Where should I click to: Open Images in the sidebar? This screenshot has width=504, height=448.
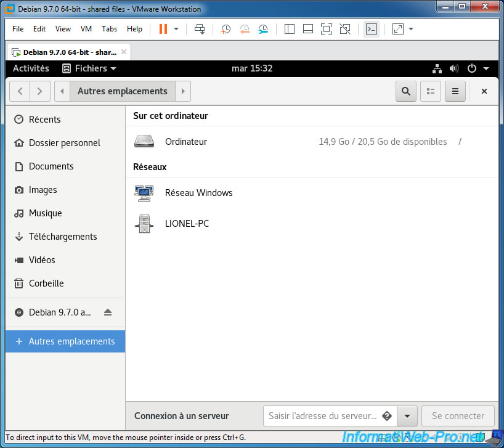[x=65, y=190]
